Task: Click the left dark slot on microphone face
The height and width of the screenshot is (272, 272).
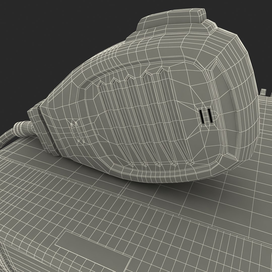Action: [201, 117]
